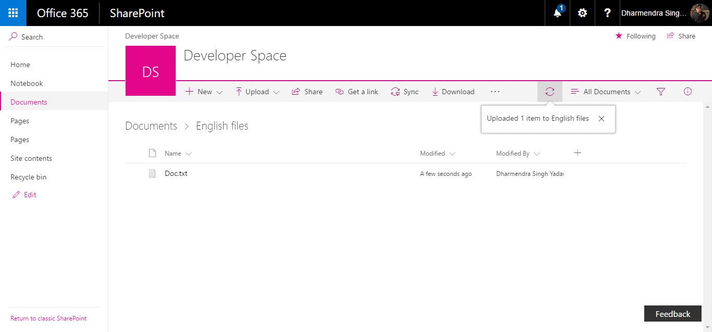Open the notifications bell
The height and width of the screenshot is (332, 712).
pyautogui.click(x=558, y=12)
